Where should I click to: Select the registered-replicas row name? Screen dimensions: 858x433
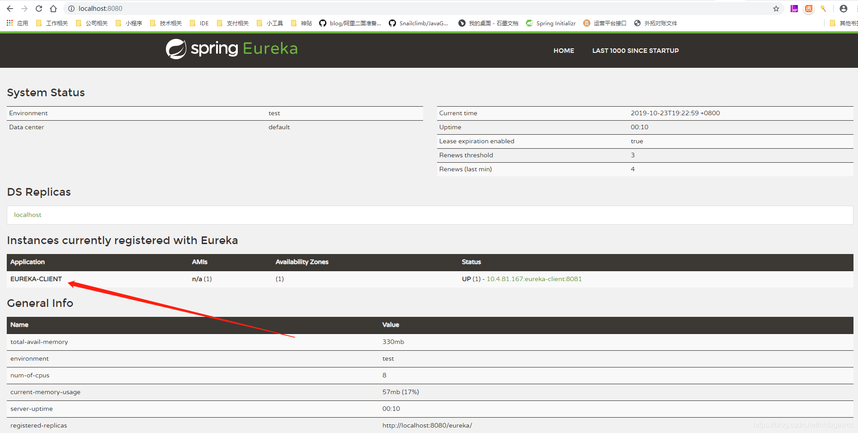coord(38,425)
